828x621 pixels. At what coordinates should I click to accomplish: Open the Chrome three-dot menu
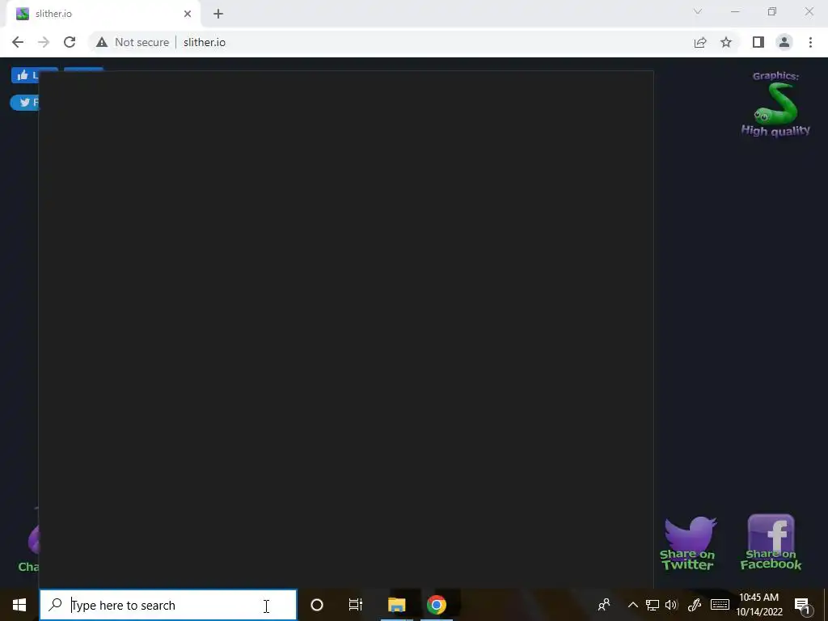[x=810, y=42]
